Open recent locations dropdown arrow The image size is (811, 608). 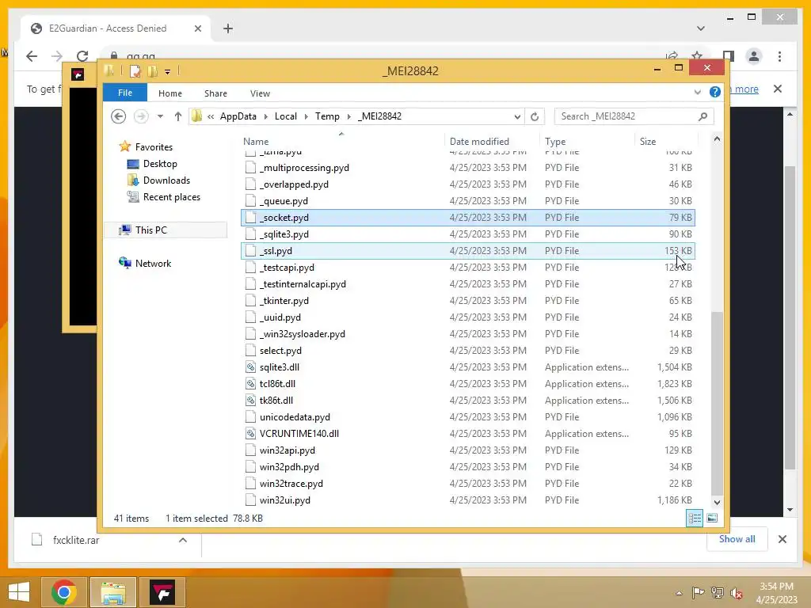pyautogui.click(x=160, y=116)
